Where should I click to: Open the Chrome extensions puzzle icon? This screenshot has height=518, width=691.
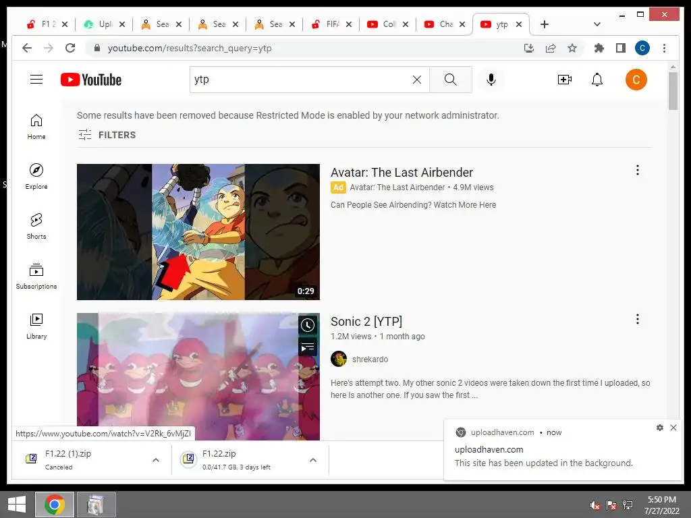point(599,48)
